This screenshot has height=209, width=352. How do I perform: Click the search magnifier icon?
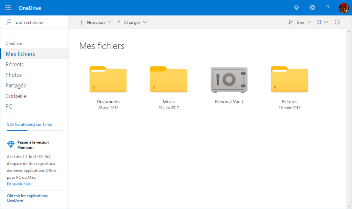pyautogui.click(x=9, y=22)
